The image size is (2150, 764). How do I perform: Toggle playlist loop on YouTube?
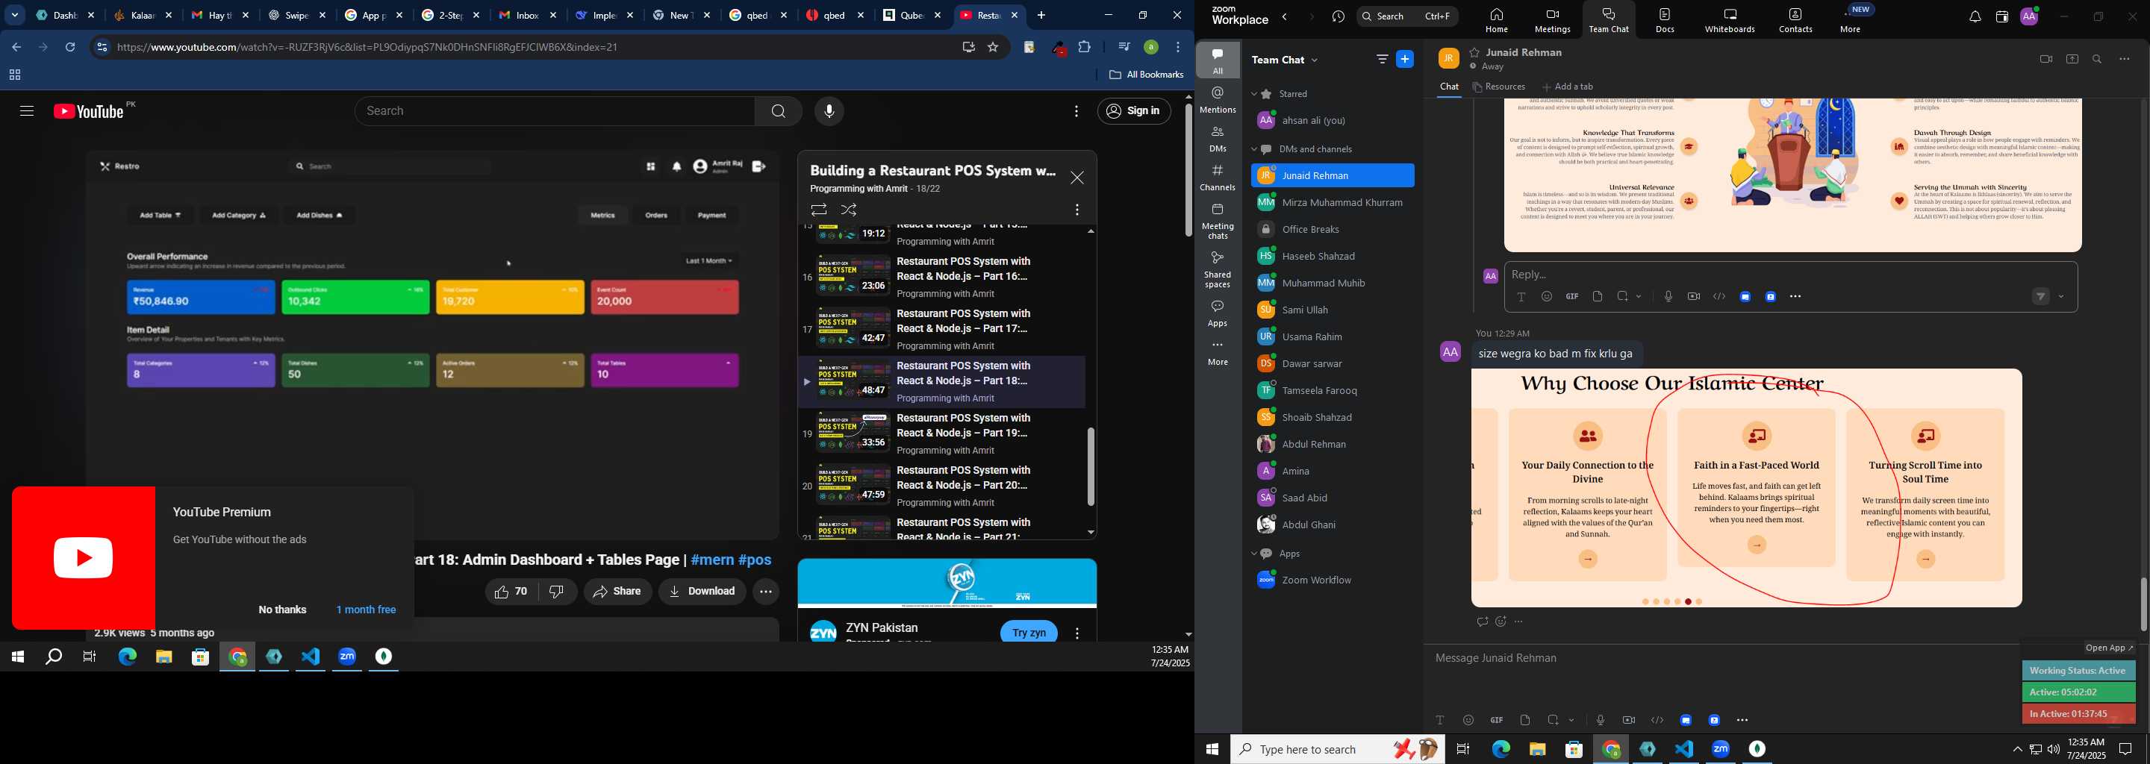[x=818, y=210]
